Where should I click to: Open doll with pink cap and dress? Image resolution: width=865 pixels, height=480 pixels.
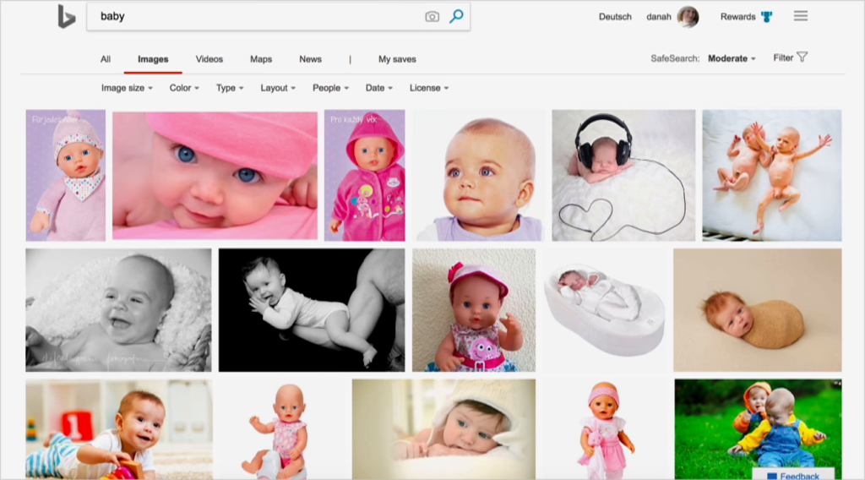click(x=474, y=309)
